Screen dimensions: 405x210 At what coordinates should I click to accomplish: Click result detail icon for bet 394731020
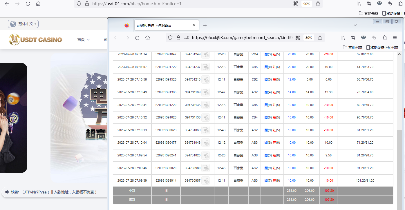pos(206,156)
